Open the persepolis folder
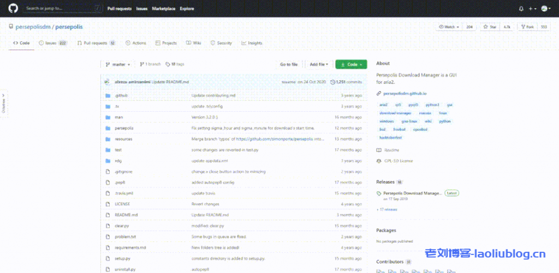 (x=124, y=128)
